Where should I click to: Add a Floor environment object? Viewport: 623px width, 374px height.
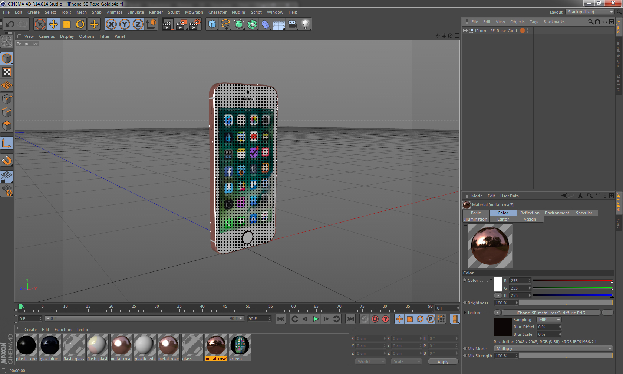click(279, 24)
